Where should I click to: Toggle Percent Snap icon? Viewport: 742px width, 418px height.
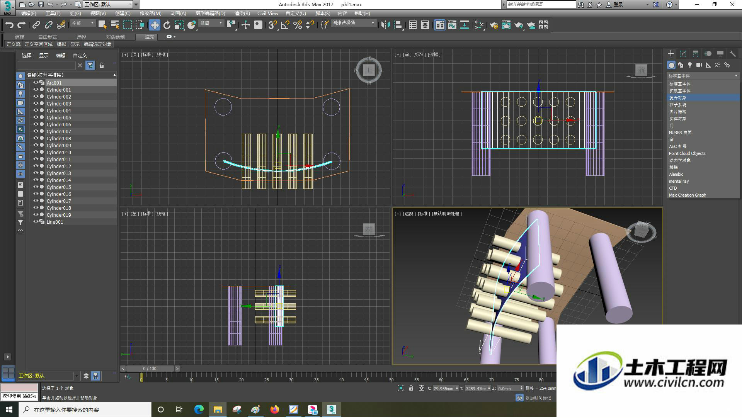pyautogui.click(x=298, y=25)
